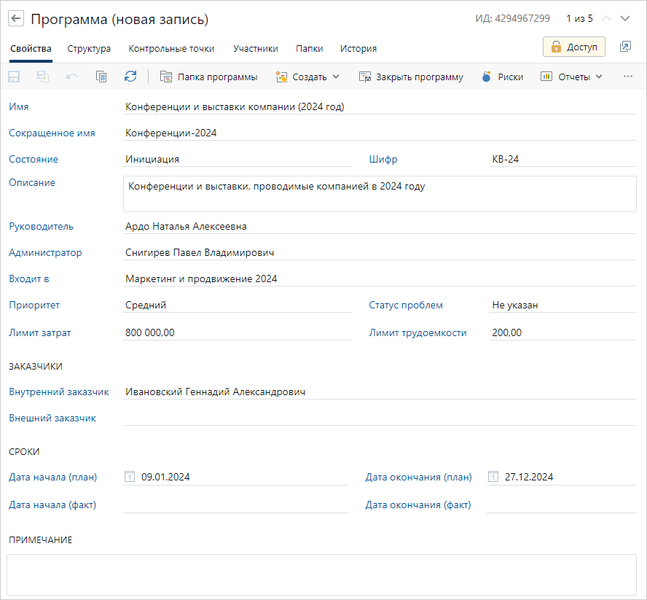Viewport: 647px width, 600px height.
Task: Select the Участники tab
Action: coord(256,49)
